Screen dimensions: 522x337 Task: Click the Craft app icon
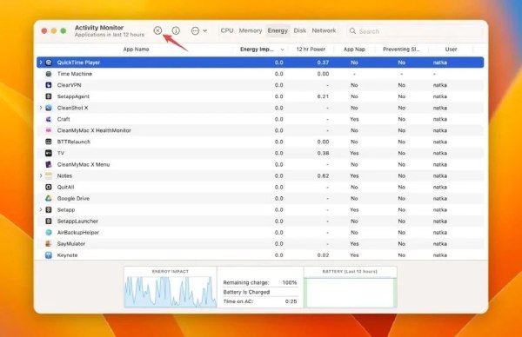pyautogui.click(x=49, y=119)
